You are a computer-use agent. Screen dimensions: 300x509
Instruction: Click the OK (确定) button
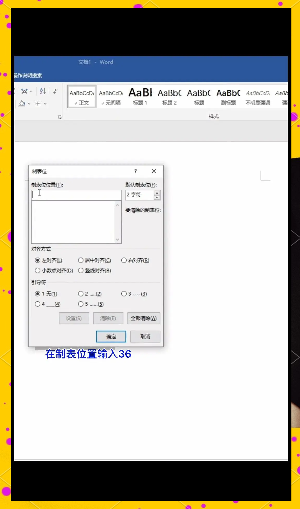point(111,337)
